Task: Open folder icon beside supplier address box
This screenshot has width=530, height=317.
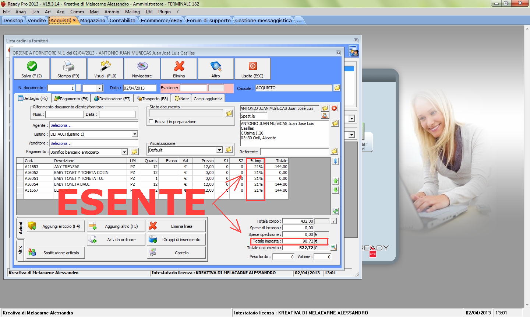Action: click(x=335, y=123)
